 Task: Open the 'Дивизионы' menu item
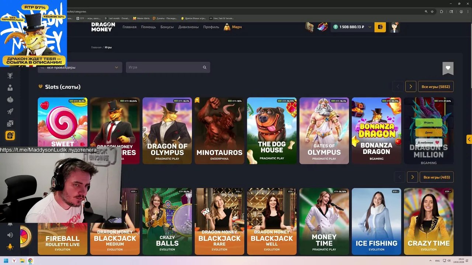pyautogui.click(x=188, y=27)
